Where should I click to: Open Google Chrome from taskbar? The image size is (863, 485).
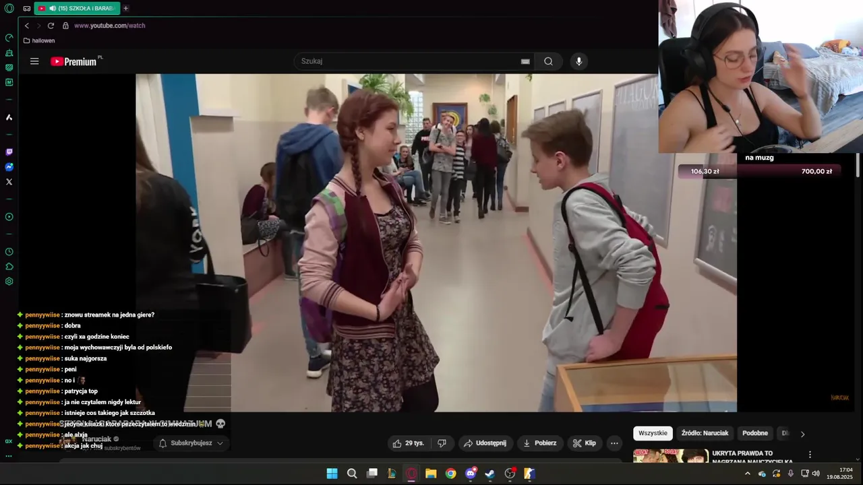tap(451, 474)
